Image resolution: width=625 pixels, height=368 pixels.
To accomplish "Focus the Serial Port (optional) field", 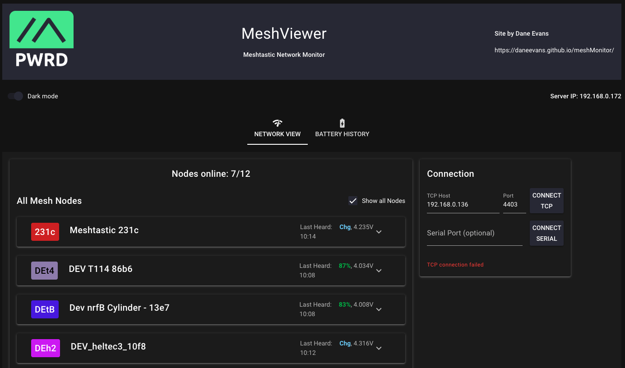I will pyautogui.click(x=474, y=233).
